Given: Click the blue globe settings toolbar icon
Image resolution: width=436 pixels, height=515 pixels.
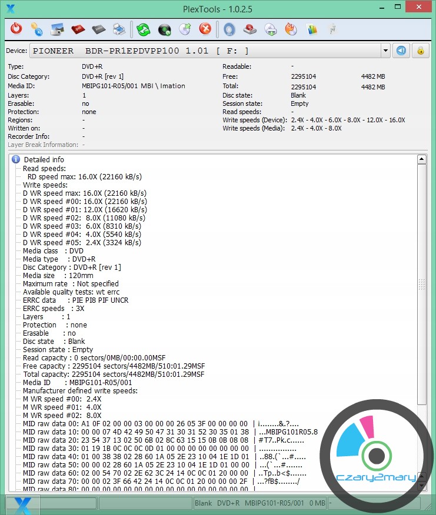Looking at the screenshot, I should tap(36, 29).
